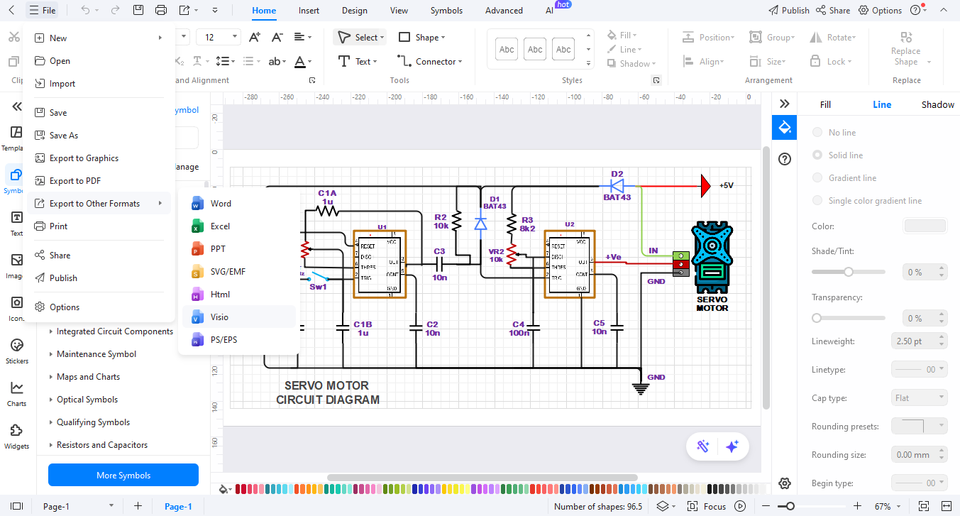Open the Cap type Flat dropdown
This screenshot has height=516, width=960.
tap(919, 398)
